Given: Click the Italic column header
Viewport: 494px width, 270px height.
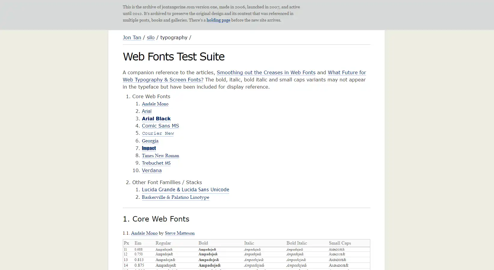Looking at the screenshot, I should coord(249,243).
